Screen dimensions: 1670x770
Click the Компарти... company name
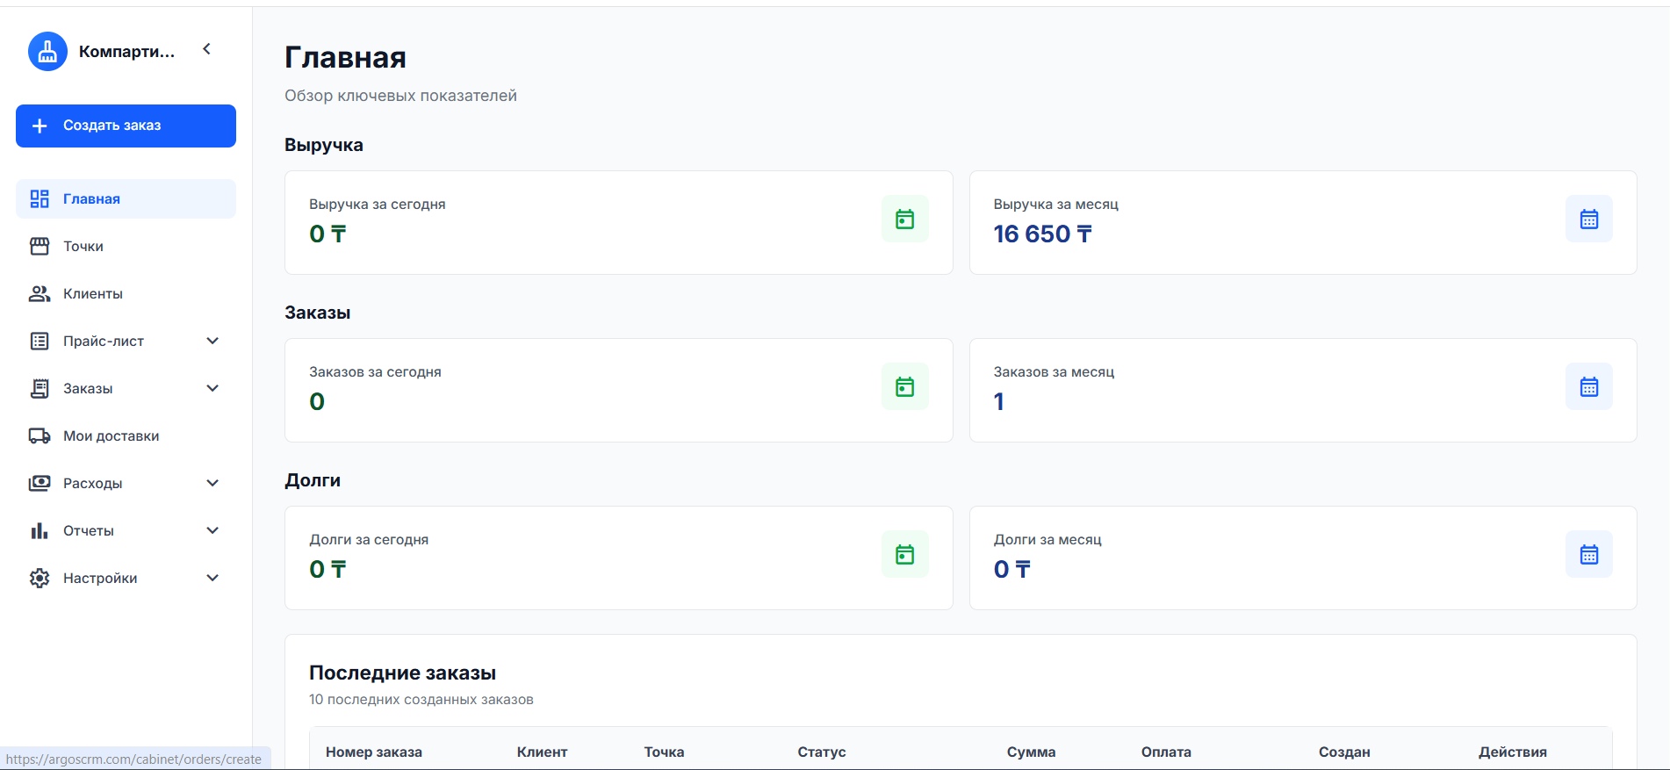126,52
